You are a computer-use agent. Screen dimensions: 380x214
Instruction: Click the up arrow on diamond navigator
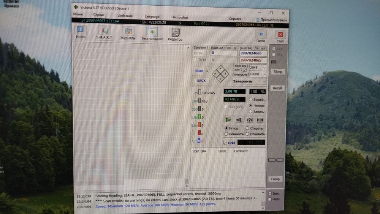click(x=220, y=69)
